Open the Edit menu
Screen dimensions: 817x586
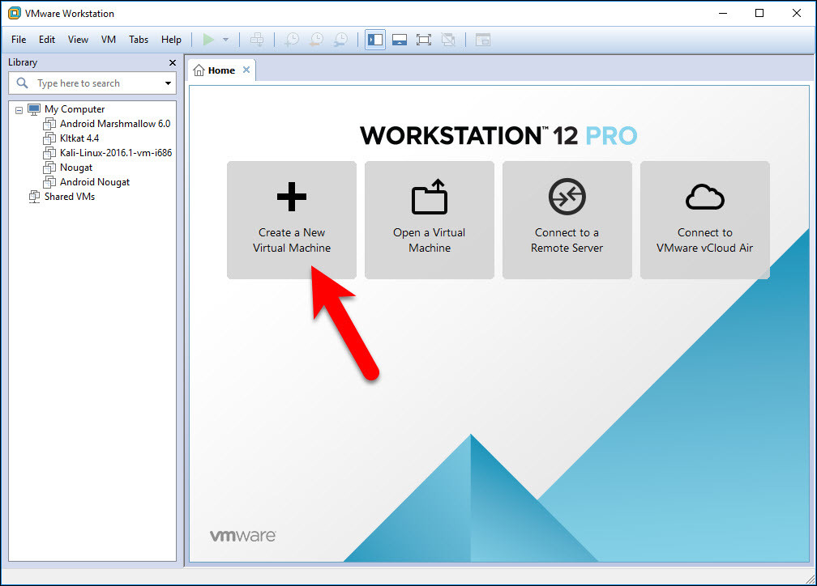click(47, 40)
